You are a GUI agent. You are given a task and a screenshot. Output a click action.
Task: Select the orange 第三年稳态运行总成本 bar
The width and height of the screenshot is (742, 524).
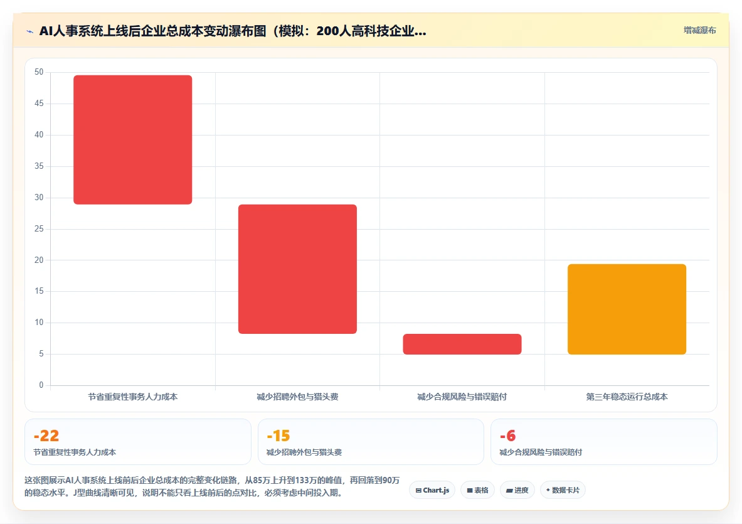point(627,309)
